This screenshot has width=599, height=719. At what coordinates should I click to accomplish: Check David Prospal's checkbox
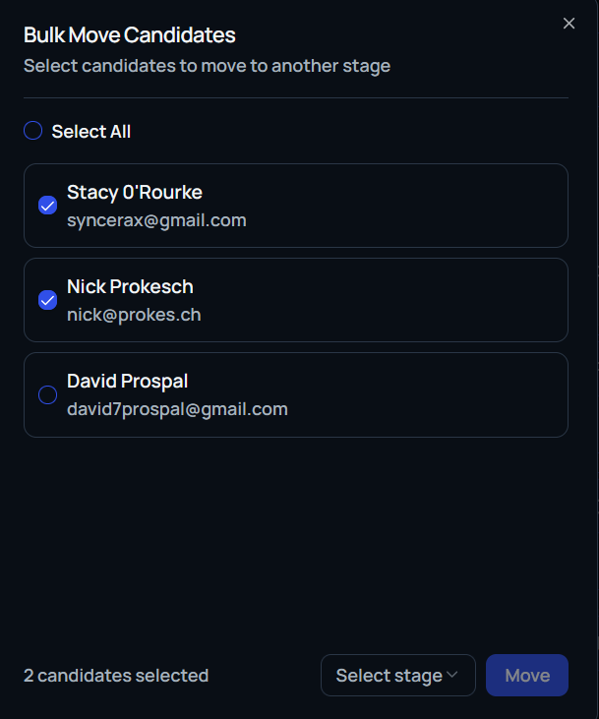click(47, 394)
